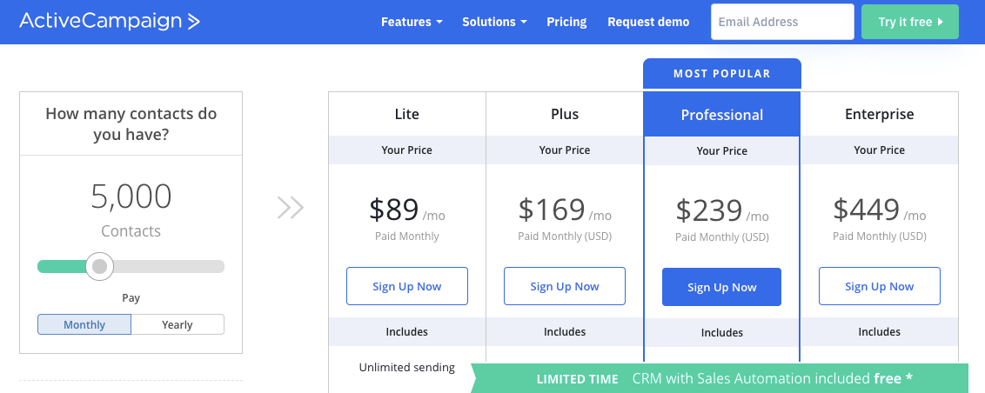Click the ActiveCampaign logo
The height and width of the screenshot is (393, 985).
(110, 22)
